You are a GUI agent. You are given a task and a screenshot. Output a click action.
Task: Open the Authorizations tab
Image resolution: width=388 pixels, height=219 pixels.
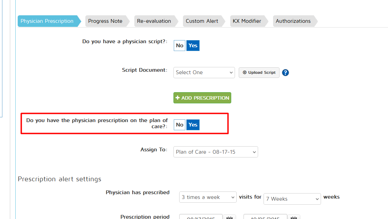point(293,21)
